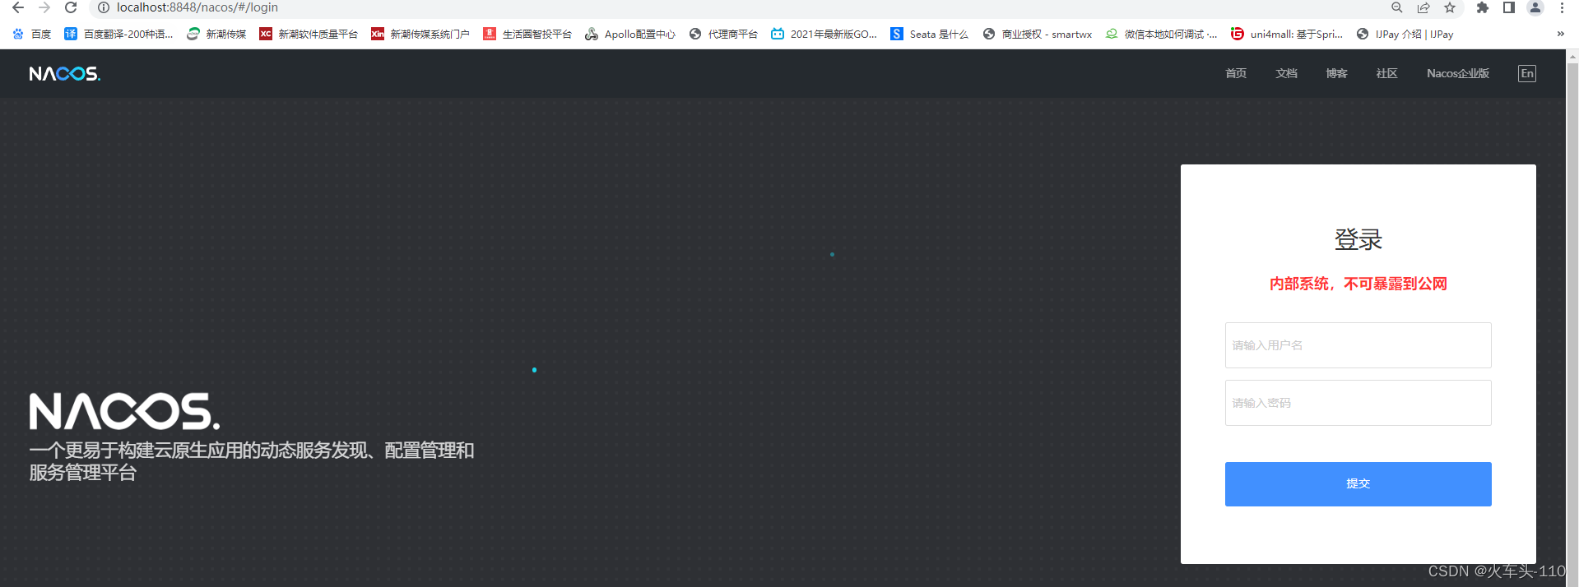
Task: Share this page using the share icon
Action: pyautogui.click(x=1423, y=7)
